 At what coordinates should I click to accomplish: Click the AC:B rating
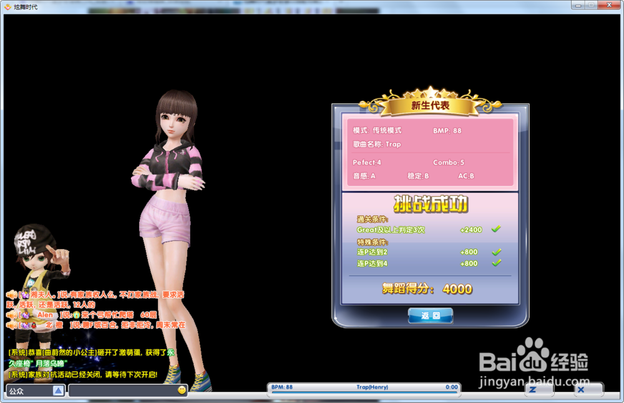coord(466,176)
